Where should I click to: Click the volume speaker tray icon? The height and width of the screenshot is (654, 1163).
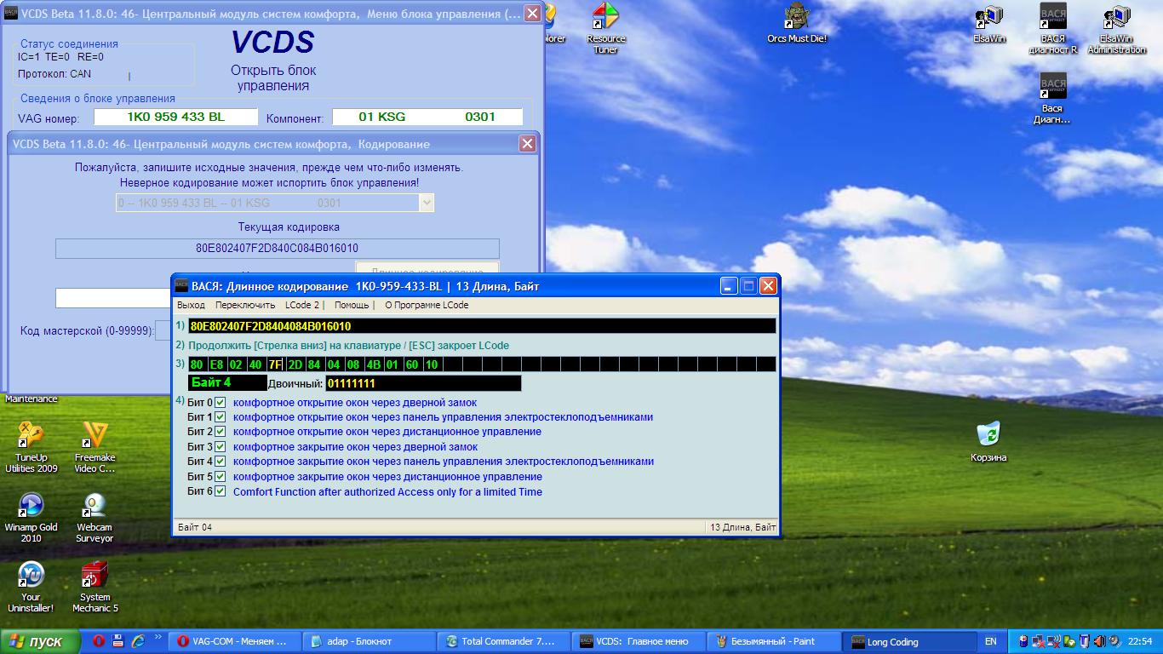[1098, 641]
